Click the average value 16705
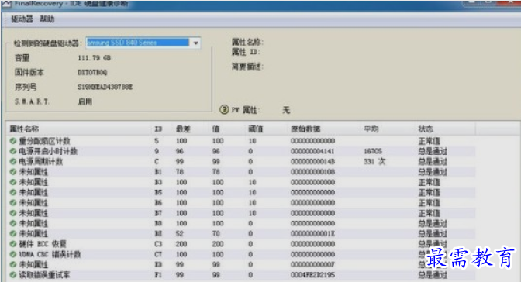This screenshot has height=282, width=521. pos(373,151)
